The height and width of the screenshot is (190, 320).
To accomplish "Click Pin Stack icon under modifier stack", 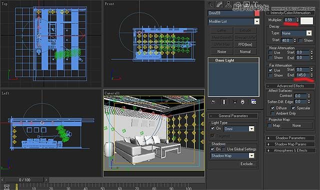I will point(213,102).
